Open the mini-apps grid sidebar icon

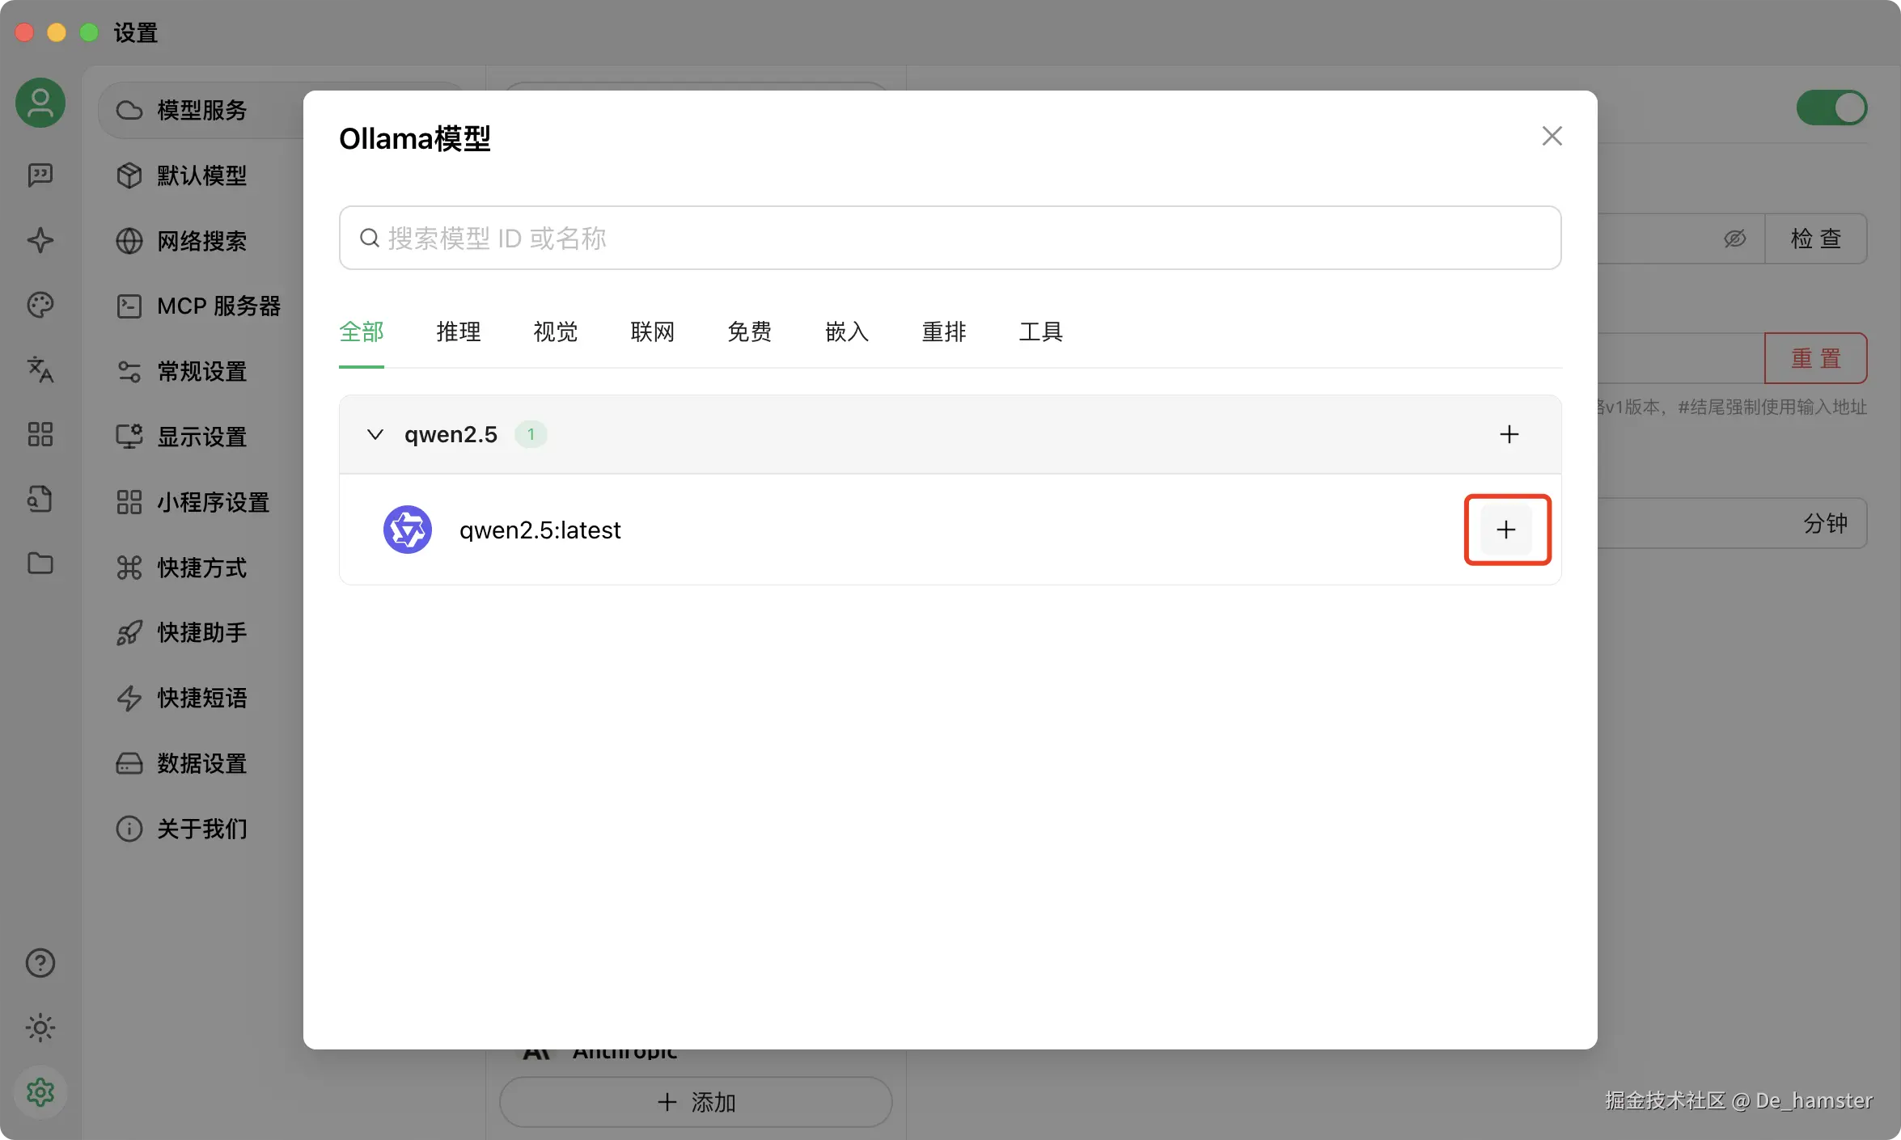(x=40, y=434)
